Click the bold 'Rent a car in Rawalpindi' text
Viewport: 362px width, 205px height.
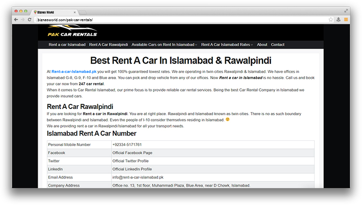click(105, 114)
